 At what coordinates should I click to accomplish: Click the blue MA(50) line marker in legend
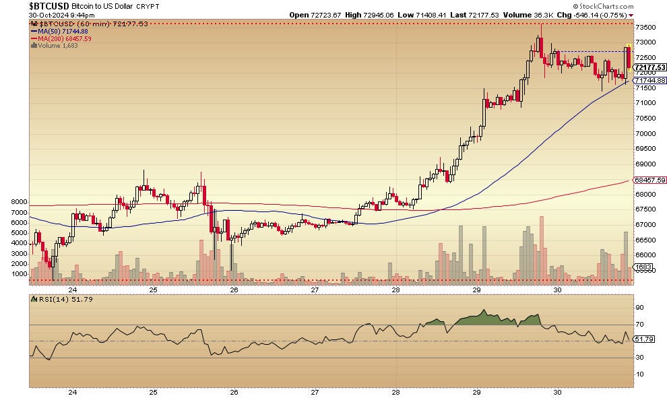pyautogui.click(x=34, y=32)
